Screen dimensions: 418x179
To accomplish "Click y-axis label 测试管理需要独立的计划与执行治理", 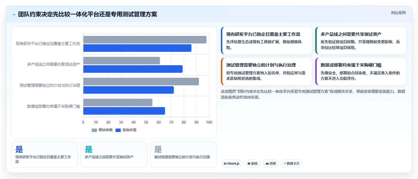I will click(50, 86).
